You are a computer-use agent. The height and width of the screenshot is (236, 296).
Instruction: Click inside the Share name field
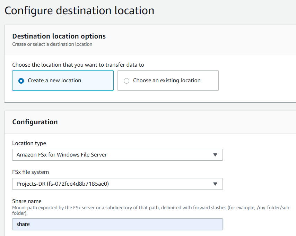pos(117,224)
